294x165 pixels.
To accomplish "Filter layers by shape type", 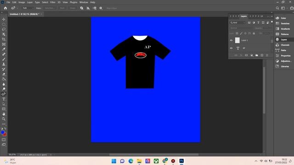I will [263, 22].
